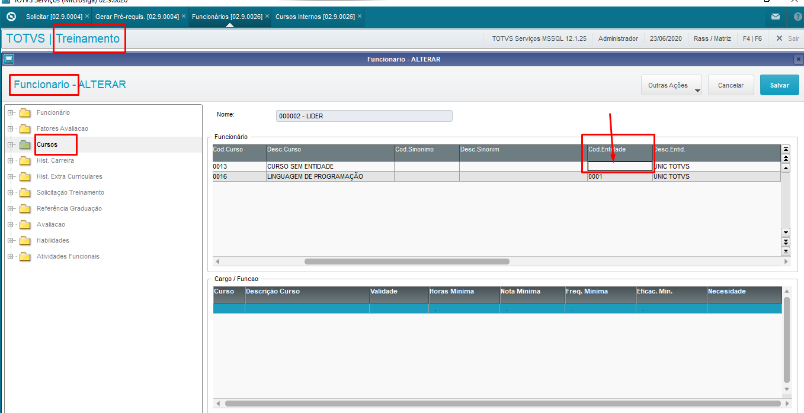Click the folder icon beside Referência Graduação
Viewport: 804px width, 413px height.
[x=24, y=208]
